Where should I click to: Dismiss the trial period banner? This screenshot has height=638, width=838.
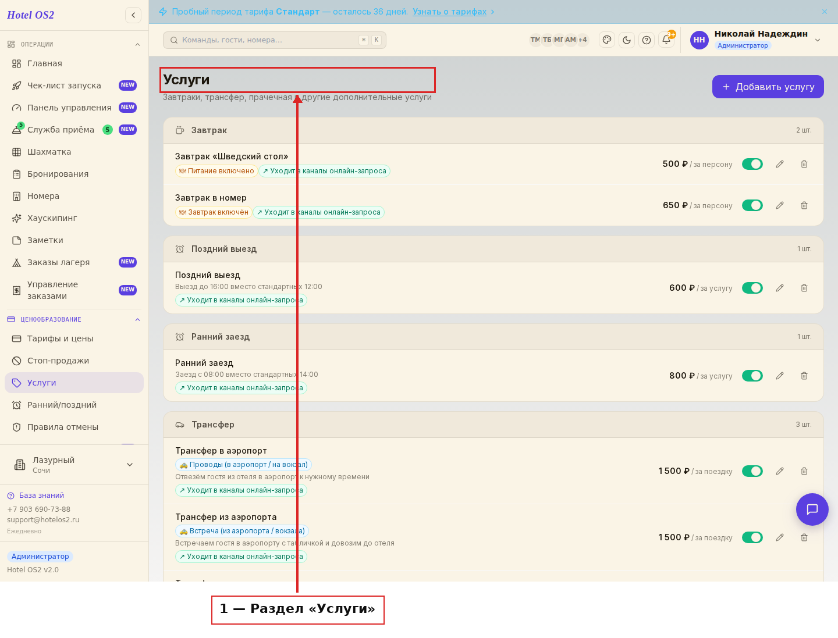[825, 12]
